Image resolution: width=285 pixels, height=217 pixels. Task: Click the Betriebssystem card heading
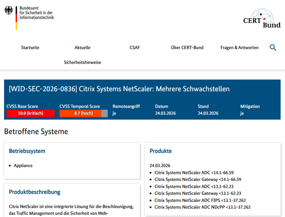(27, 151)
